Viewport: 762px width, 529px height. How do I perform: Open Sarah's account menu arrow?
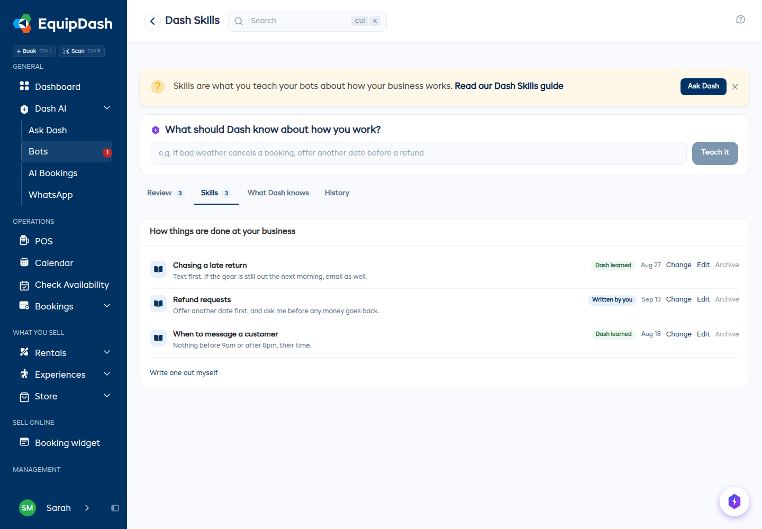click(87, 508)
